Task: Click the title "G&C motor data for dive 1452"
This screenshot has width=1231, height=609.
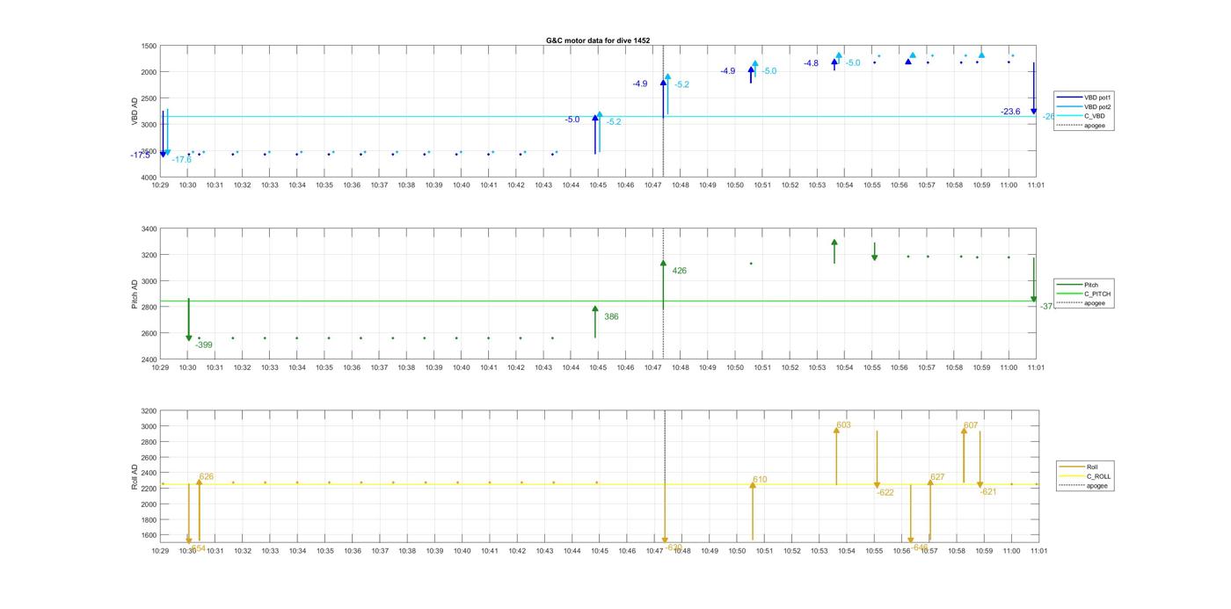Action: pyautogui.click(x=598, y=40)
